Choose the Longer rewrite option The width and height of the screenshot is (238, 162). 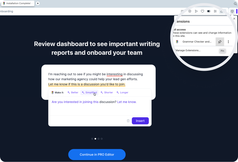122,92
